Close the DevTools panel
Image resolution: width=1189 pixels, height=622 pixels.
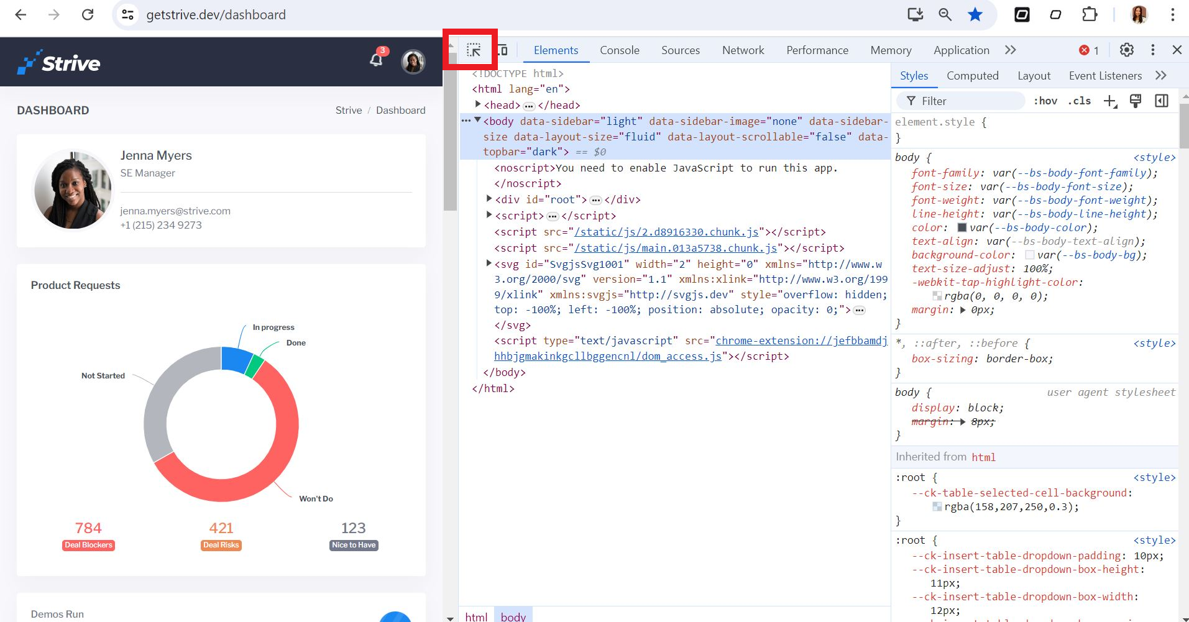click(1177, 50)
